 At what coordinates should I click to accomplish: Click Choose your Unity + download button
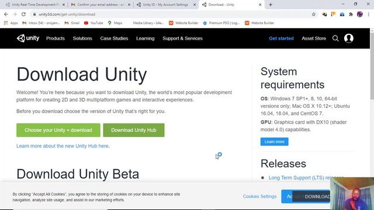58,130
